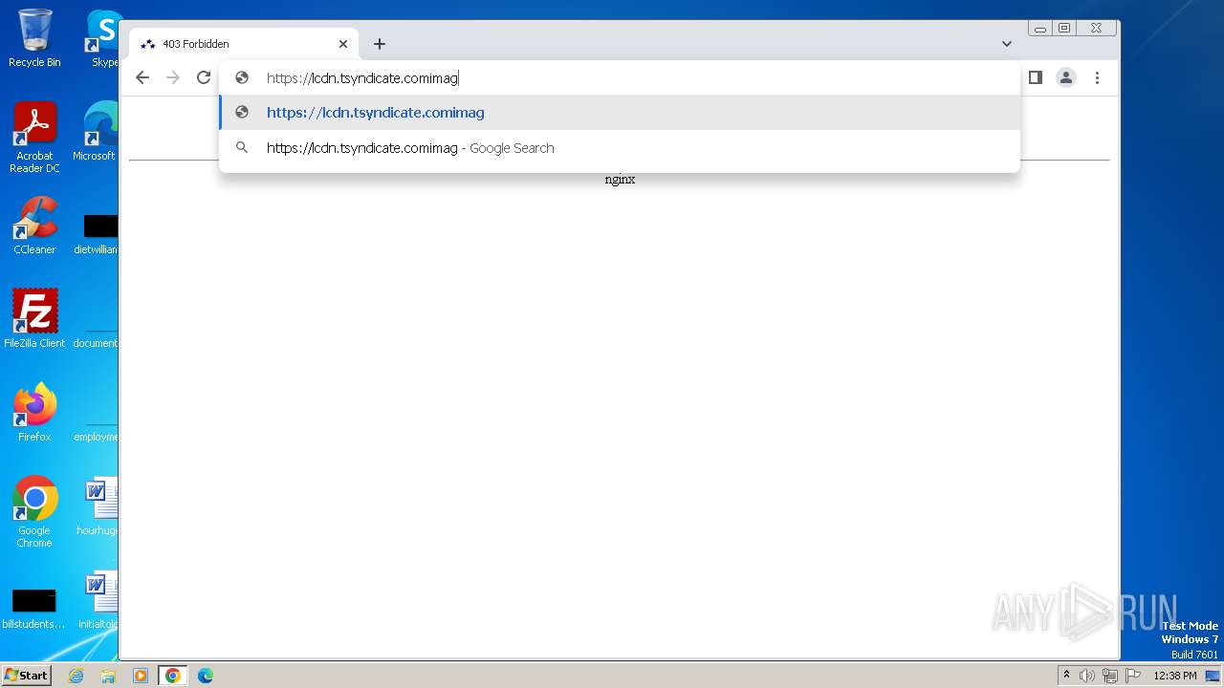Viewport: 1224px width, 688px height.
Task: Restore down the Chrome window
Action: click(x=1063, y=29)
